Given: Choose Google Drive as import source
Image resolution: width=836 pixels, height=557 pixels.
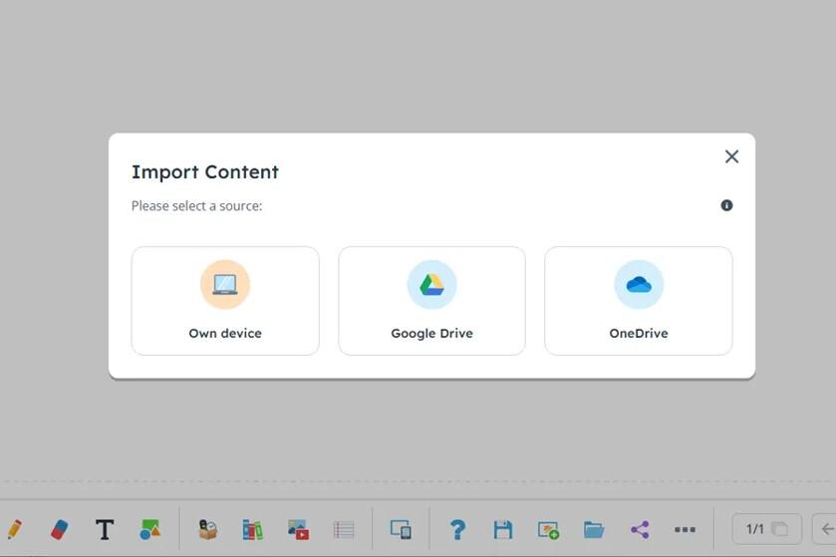Looking at the screenshot, I should 431,301.
